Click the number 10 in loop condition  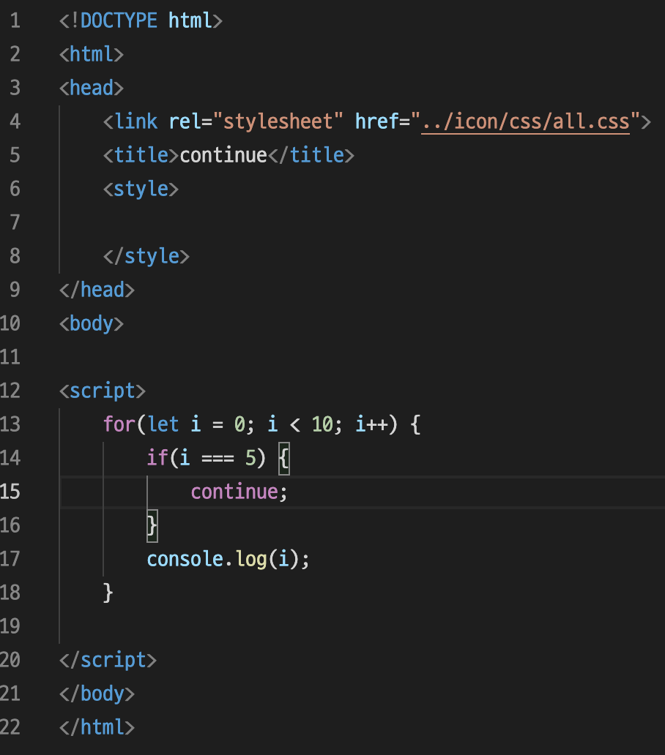point(322,424)
